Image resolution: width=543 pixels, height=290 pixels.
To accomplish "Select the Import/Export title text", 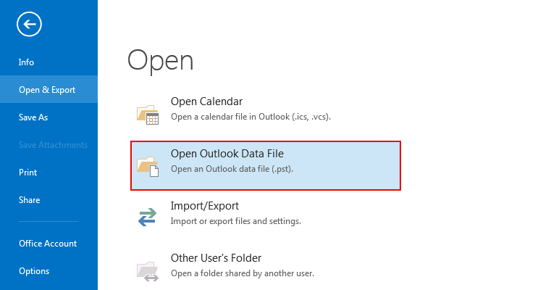I will click(x=205, y=206).
